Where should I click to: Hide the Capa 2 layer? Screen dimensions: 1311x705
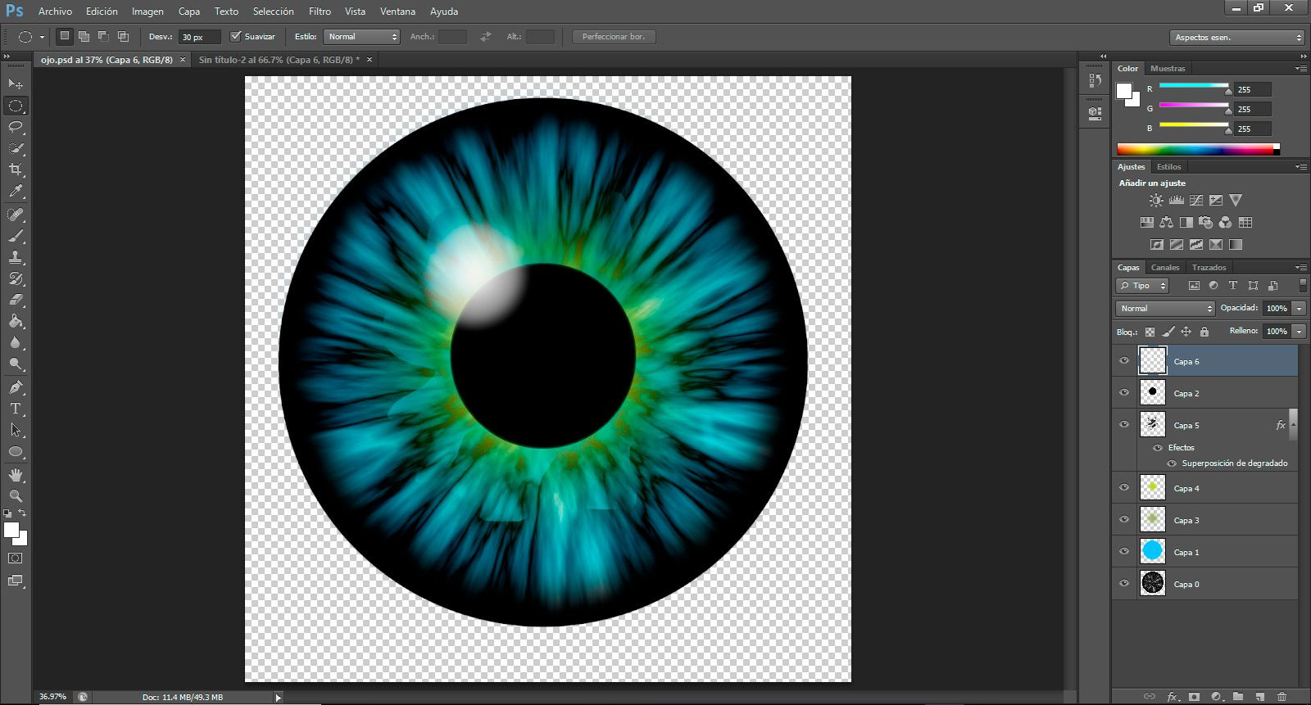[1124, 393]
